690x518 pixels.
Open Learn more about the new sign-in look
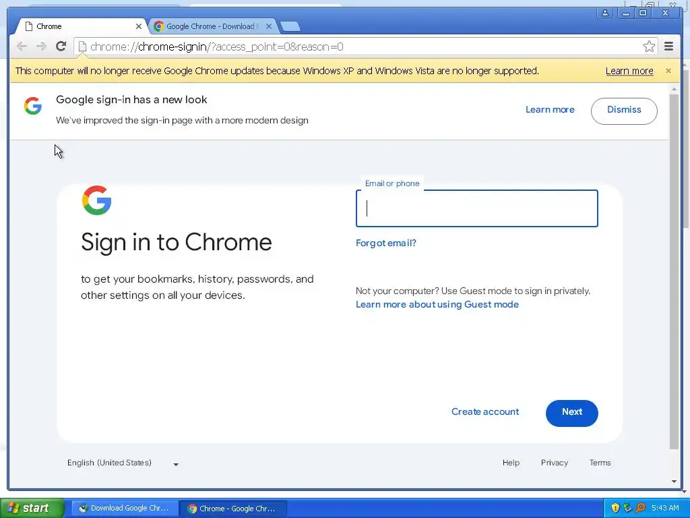tap(550, 110)
